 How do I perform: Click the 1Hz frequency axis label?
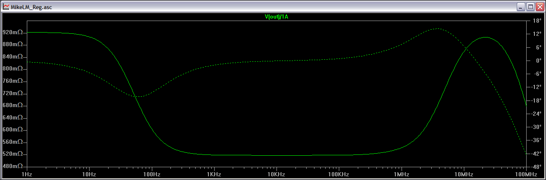27,174
